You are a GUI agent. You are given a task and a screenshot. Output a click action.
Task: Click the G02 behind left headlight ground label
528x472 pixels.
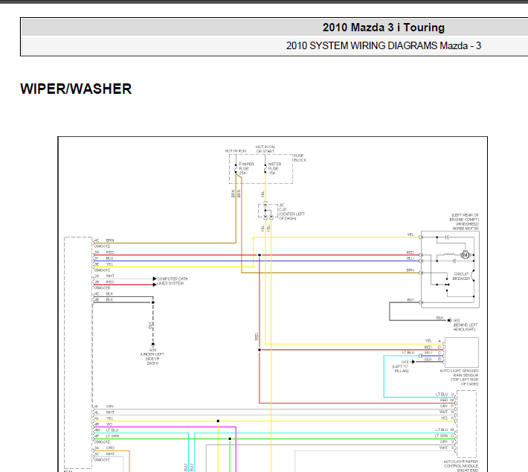click(465, 325)
